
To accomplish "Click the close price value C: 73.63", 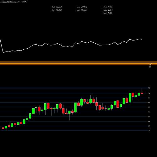I will [x=57, y=10].
